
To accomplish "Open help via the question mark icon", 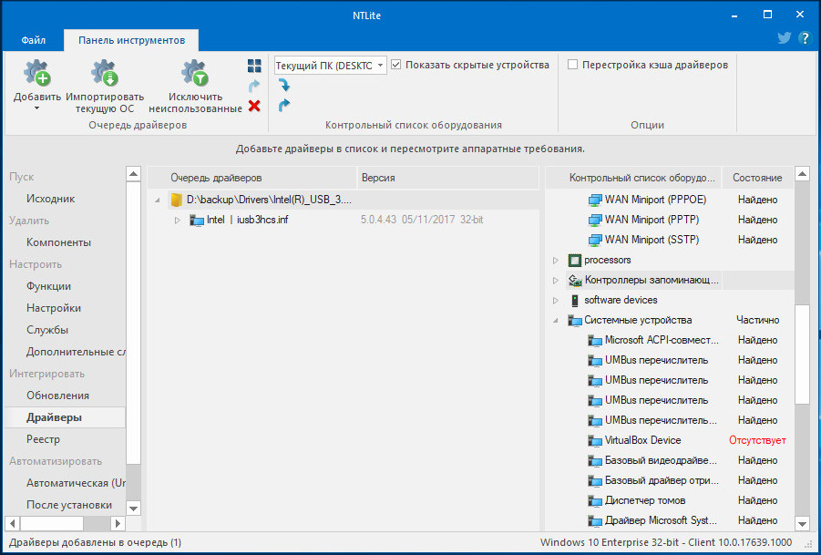I will tap(805, 38).
